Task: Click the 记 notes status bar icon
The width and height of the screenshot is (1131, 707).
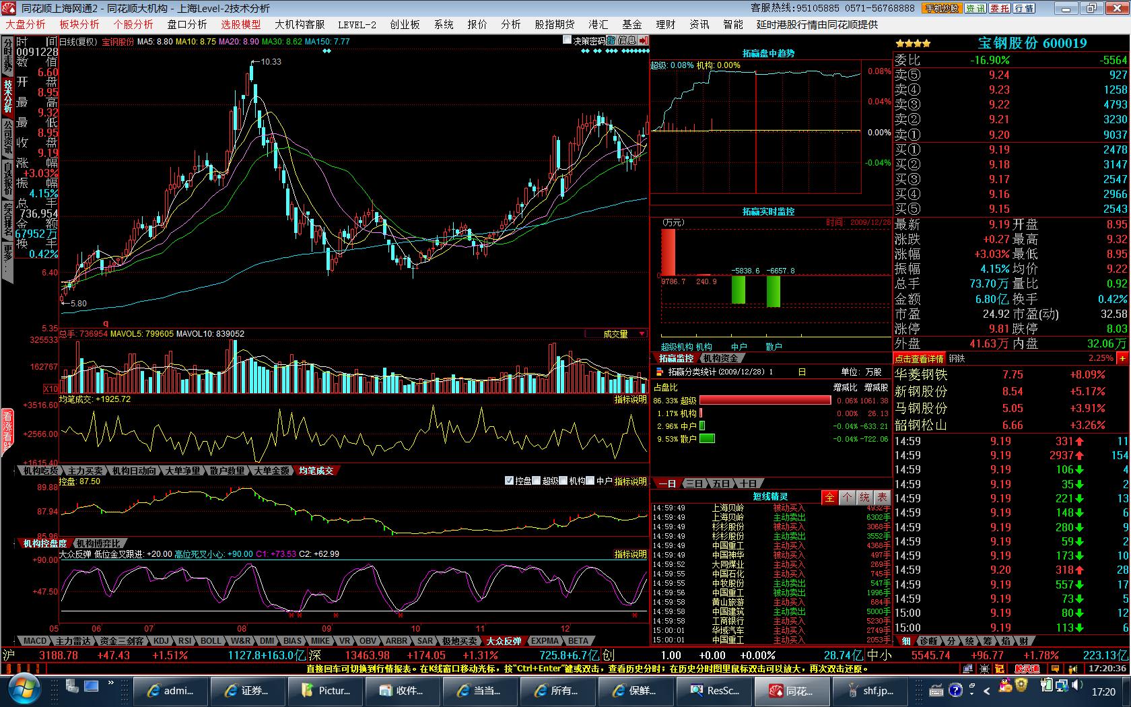Action: coord(1000,669)
